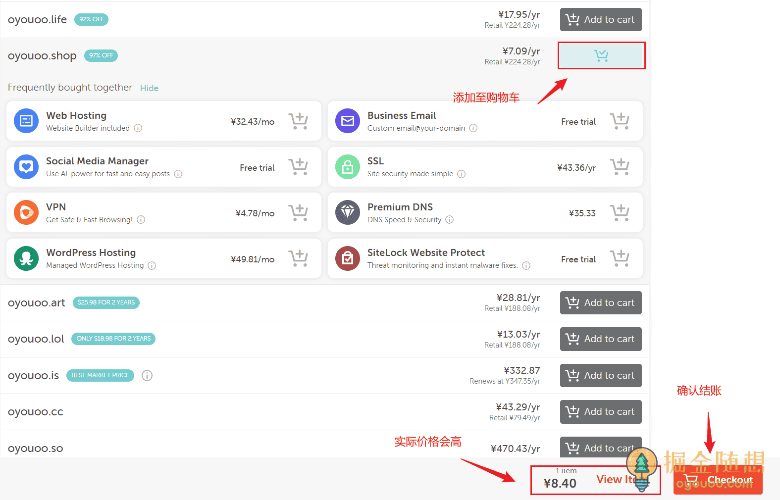Expand View Items cart summary
The width and height of the screenshot is (780, 500).
[614, 479]
